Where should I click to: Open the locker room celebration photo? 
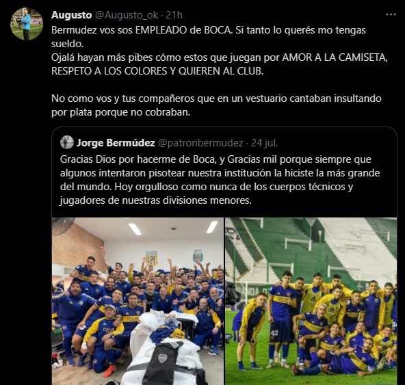click(x=138, y=301)
